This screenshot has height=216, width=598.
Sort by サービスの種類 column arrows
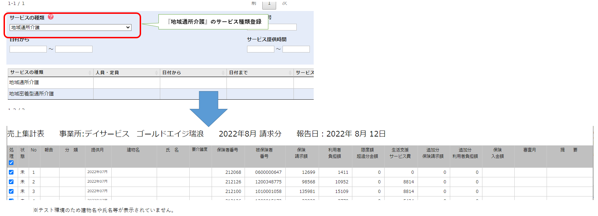click(90, 73)
